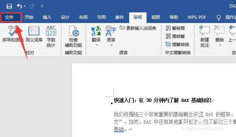Screen dimensions: 236x137
Task: Convert text with 简转繁
Action: [x=175, y=36]
